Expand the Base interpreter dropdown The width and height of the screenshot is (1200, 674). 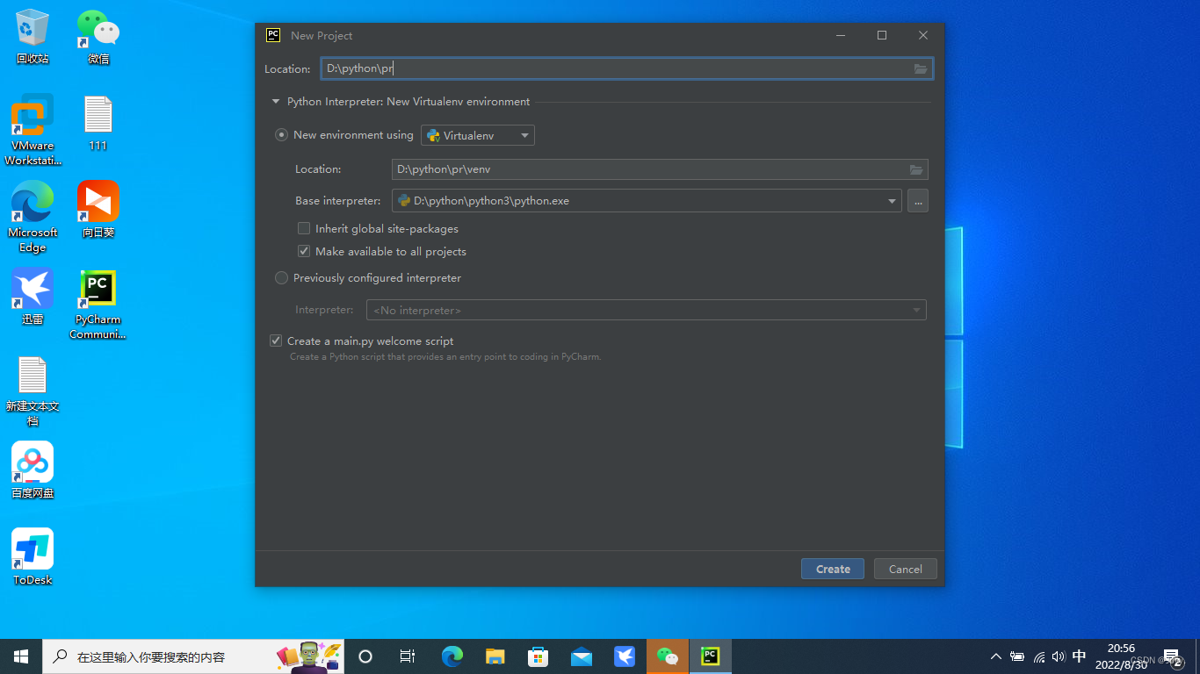[x=893, y=201]
